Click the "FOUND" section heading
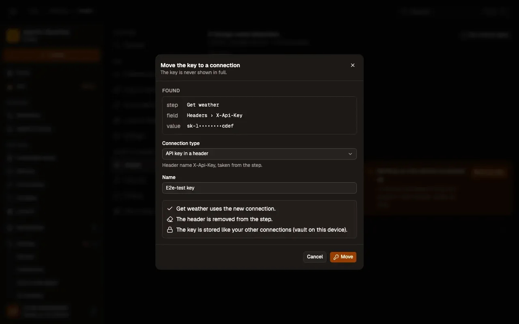Screen dimensions: 519x324 171,91
